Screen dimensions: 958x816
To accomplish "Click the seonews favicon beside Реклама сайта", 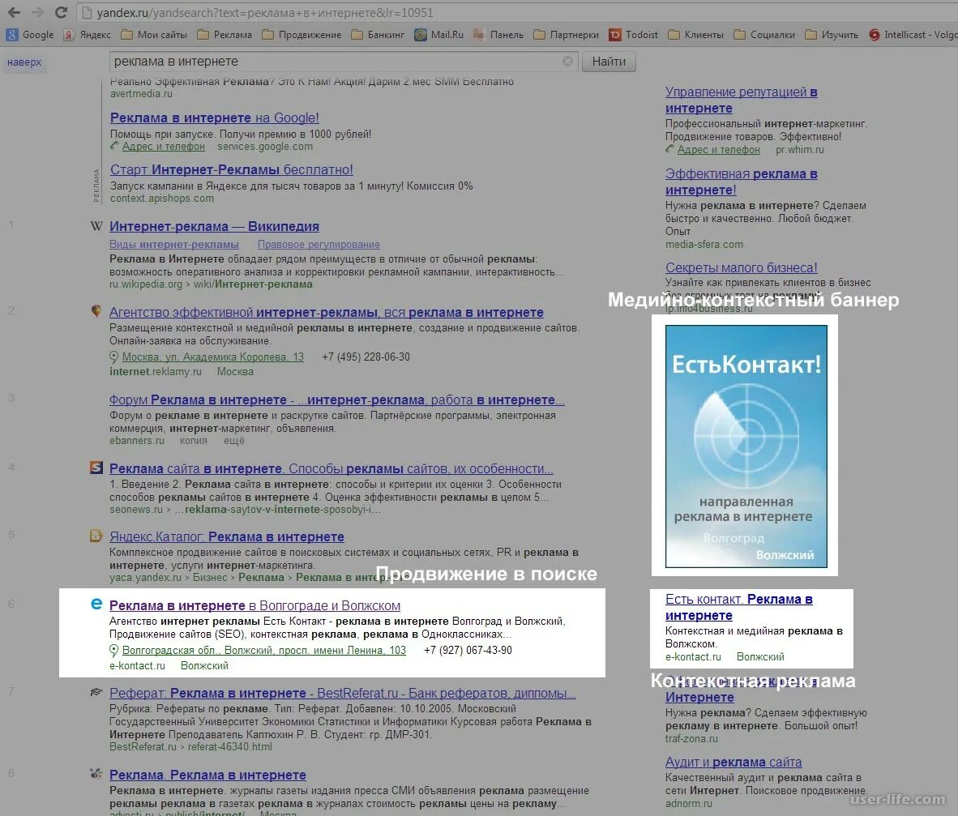I will 96,468.
